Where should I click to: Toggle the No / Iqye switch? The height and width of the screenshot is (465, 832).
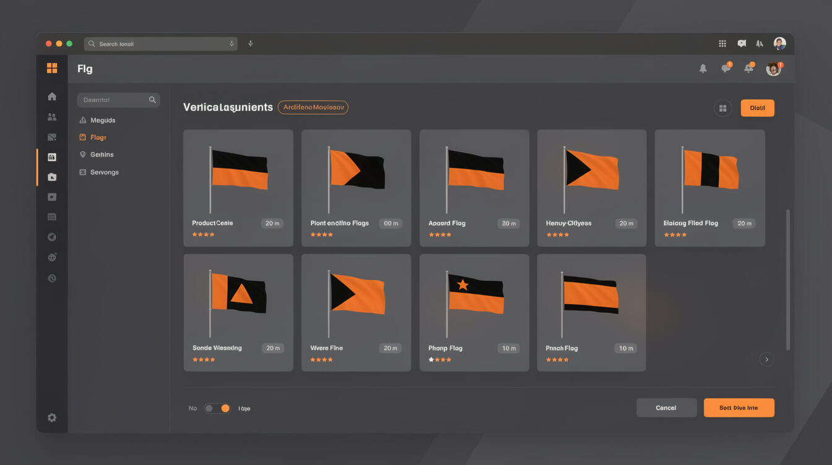tap(217, 408)
